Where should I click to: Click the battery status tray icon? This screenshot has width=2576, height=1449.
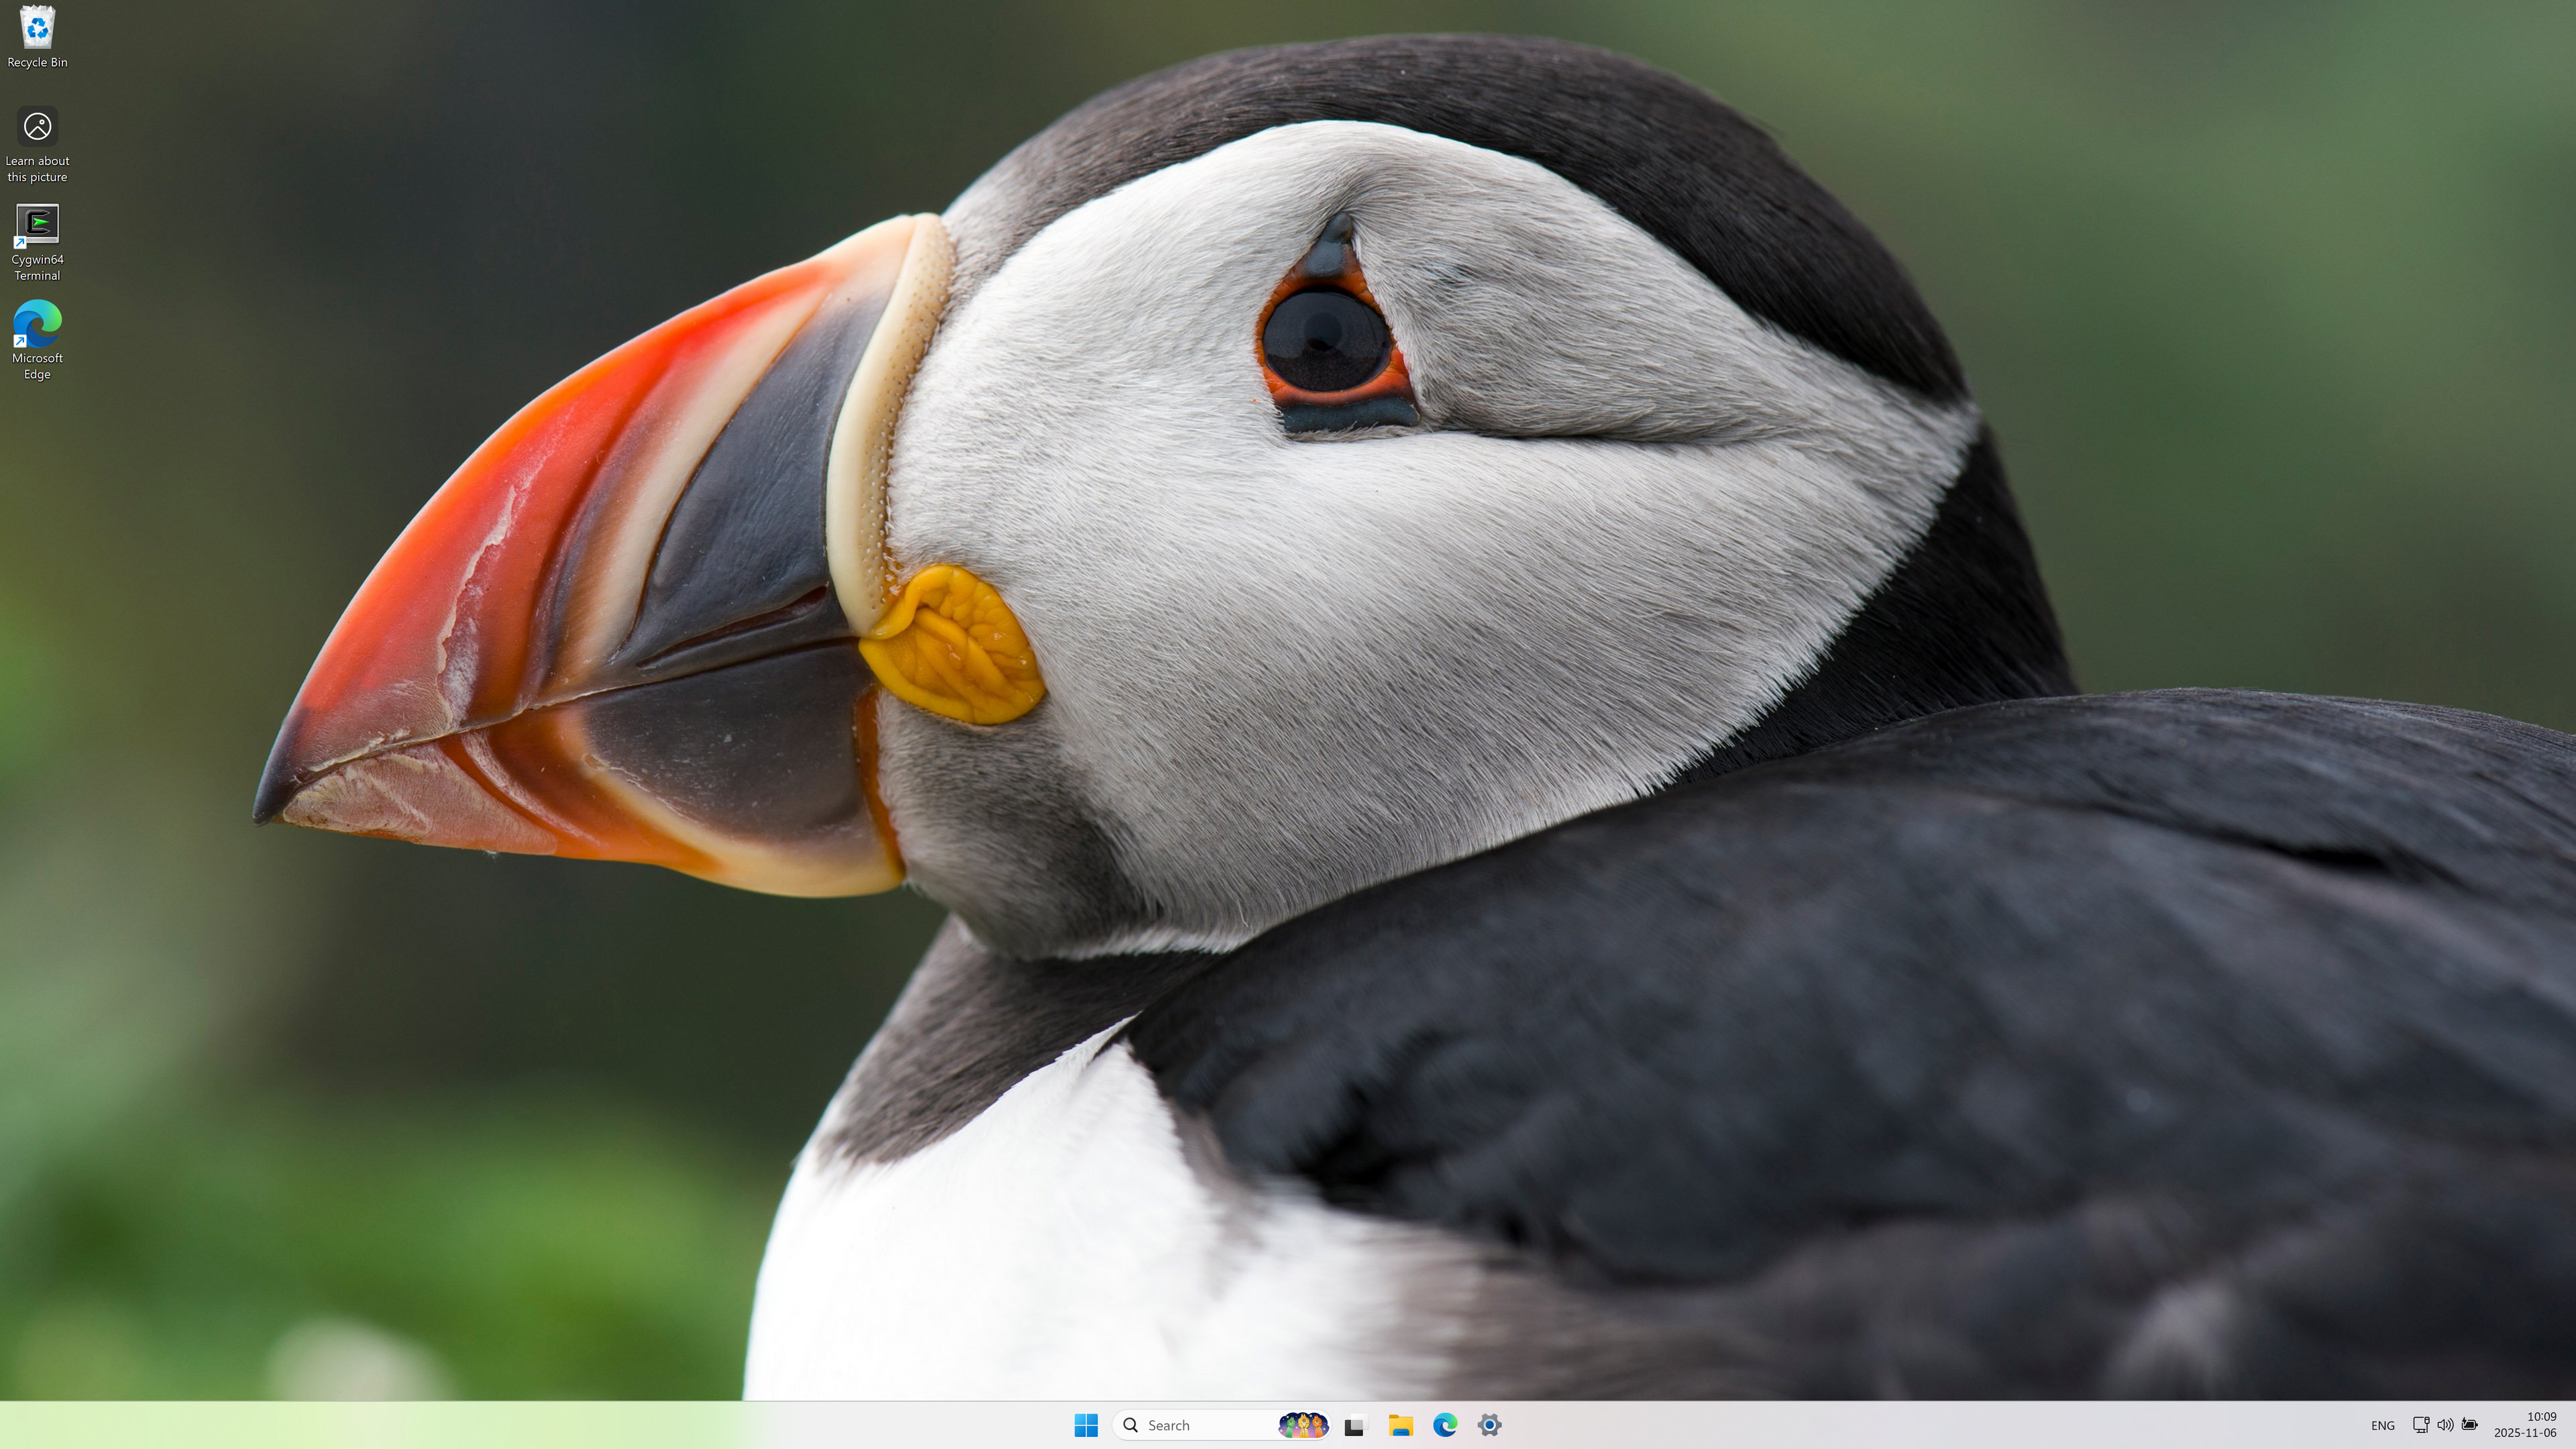2469,1425
